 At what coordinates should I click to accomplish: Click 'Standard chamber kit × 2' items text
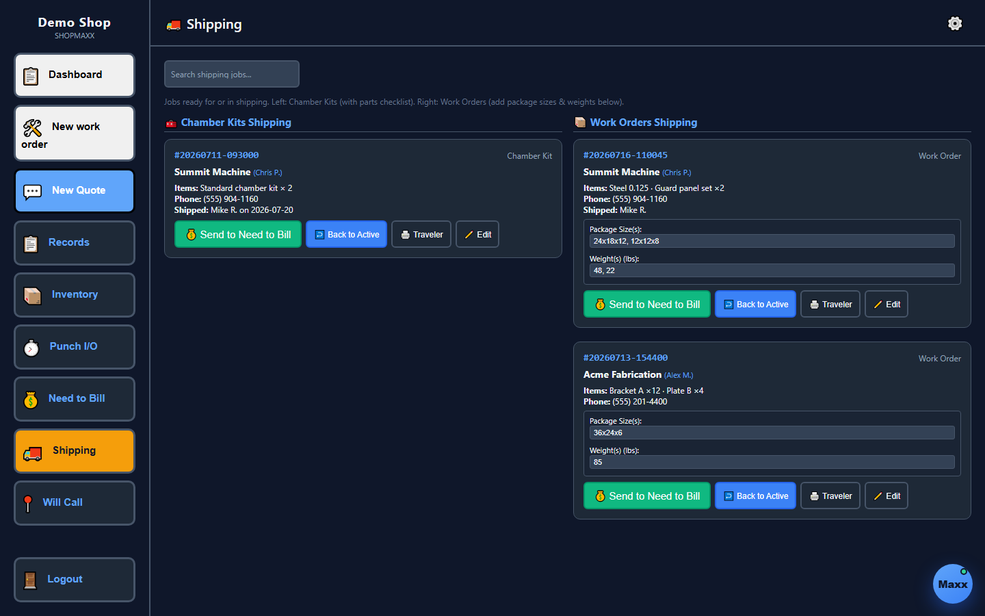click(246, 188)
